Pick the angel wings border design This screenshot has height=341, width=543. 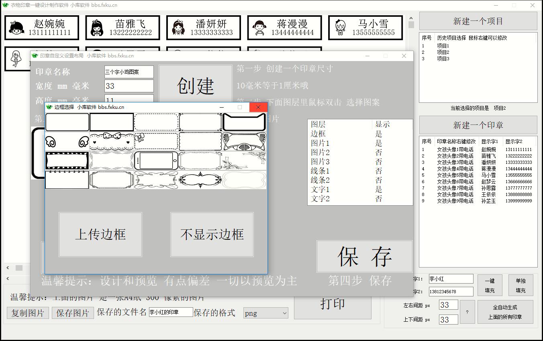click(x=67, y=141)
